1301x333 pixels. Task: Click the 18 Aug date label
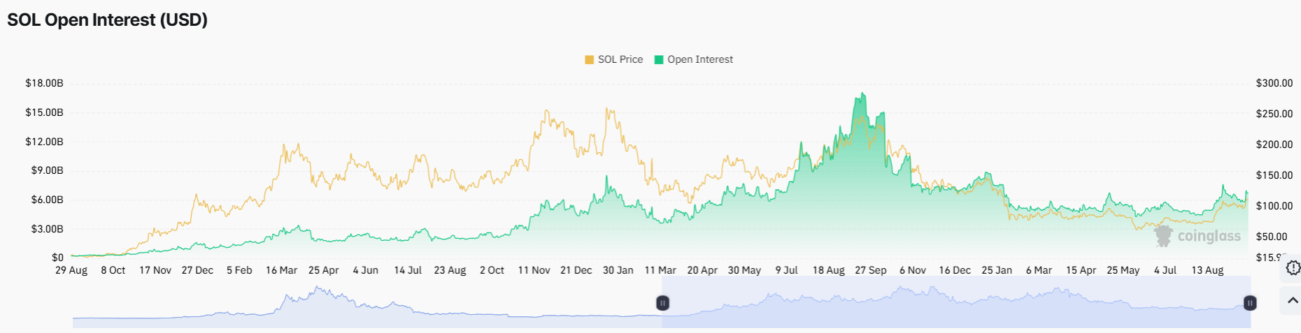click(x=829, y=270)
